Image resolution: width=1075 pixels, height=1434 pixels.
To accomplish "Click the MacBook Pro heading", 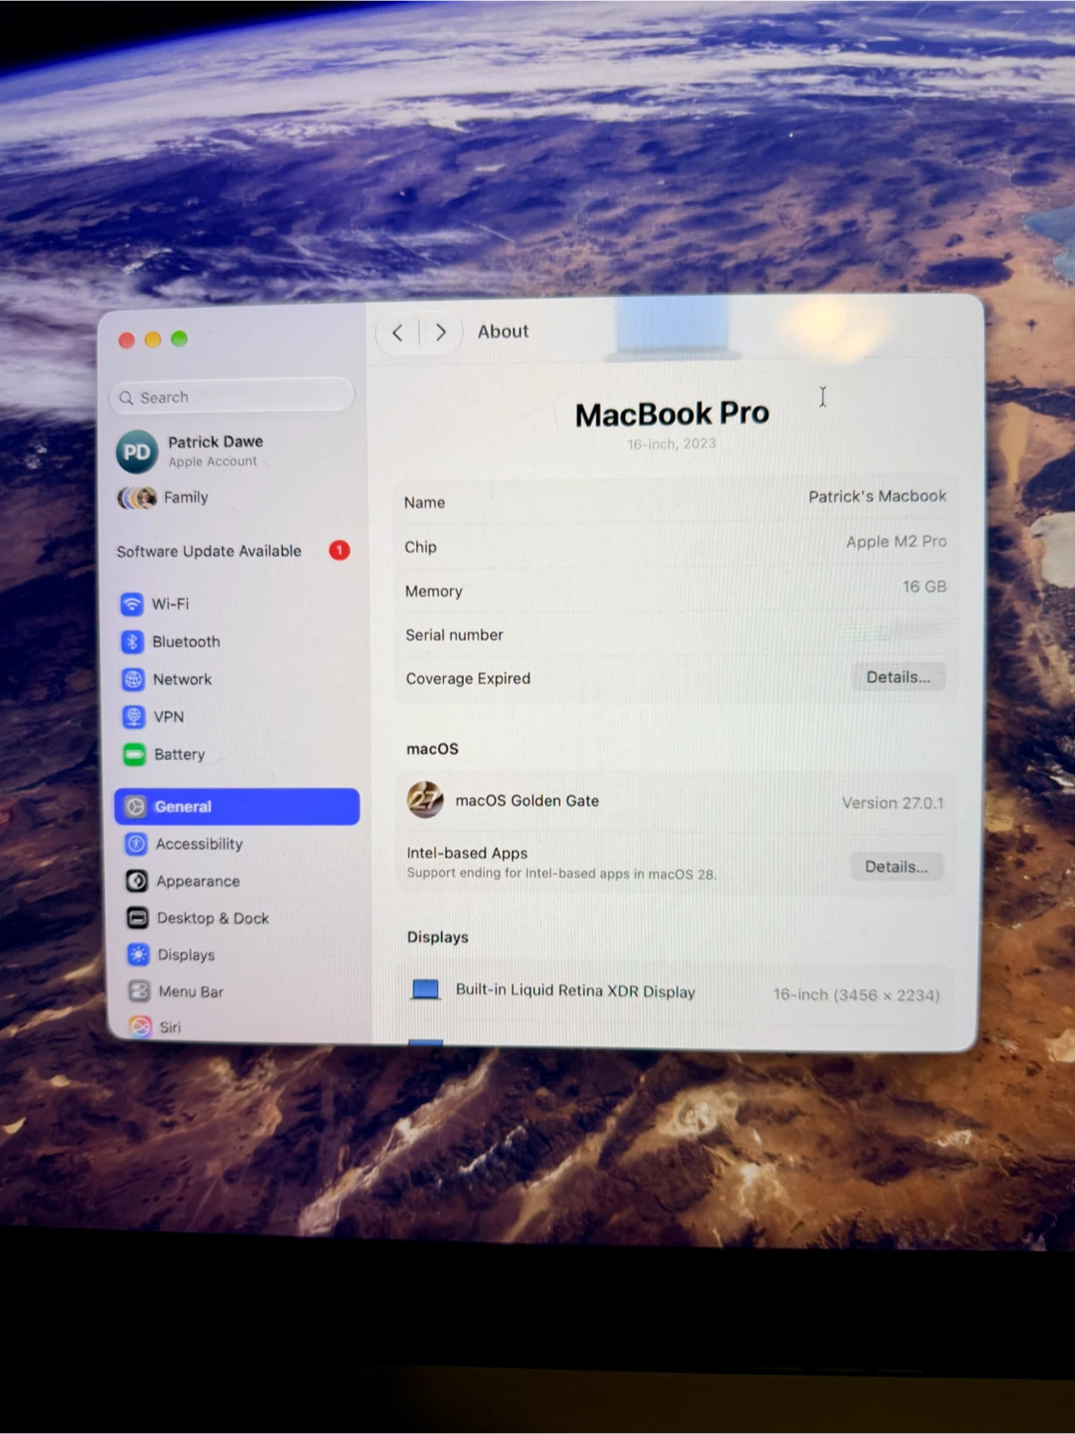I will [x=672, y=413].
